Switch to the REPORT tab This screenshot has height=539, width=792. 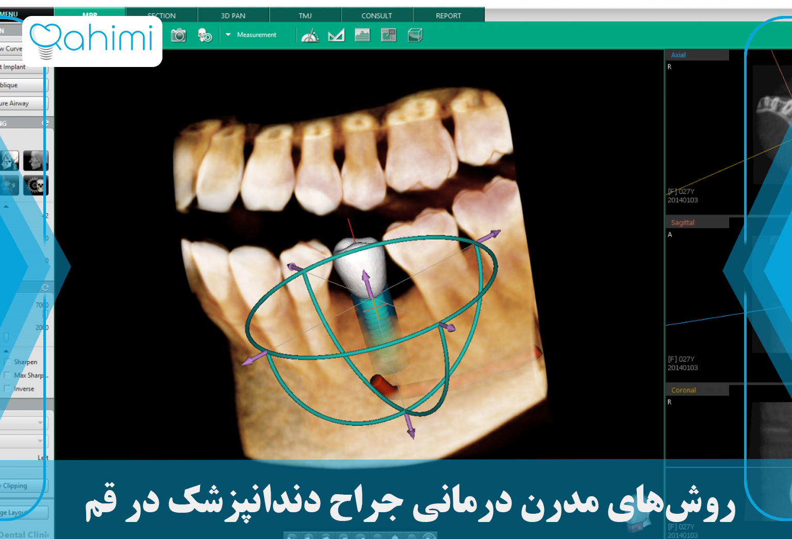[x=449, y=15]
